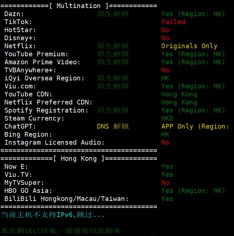Select the "iQyi Oversea Region:" label
Viewport: 234px width, 236px height.
click(x=44, y=78)
